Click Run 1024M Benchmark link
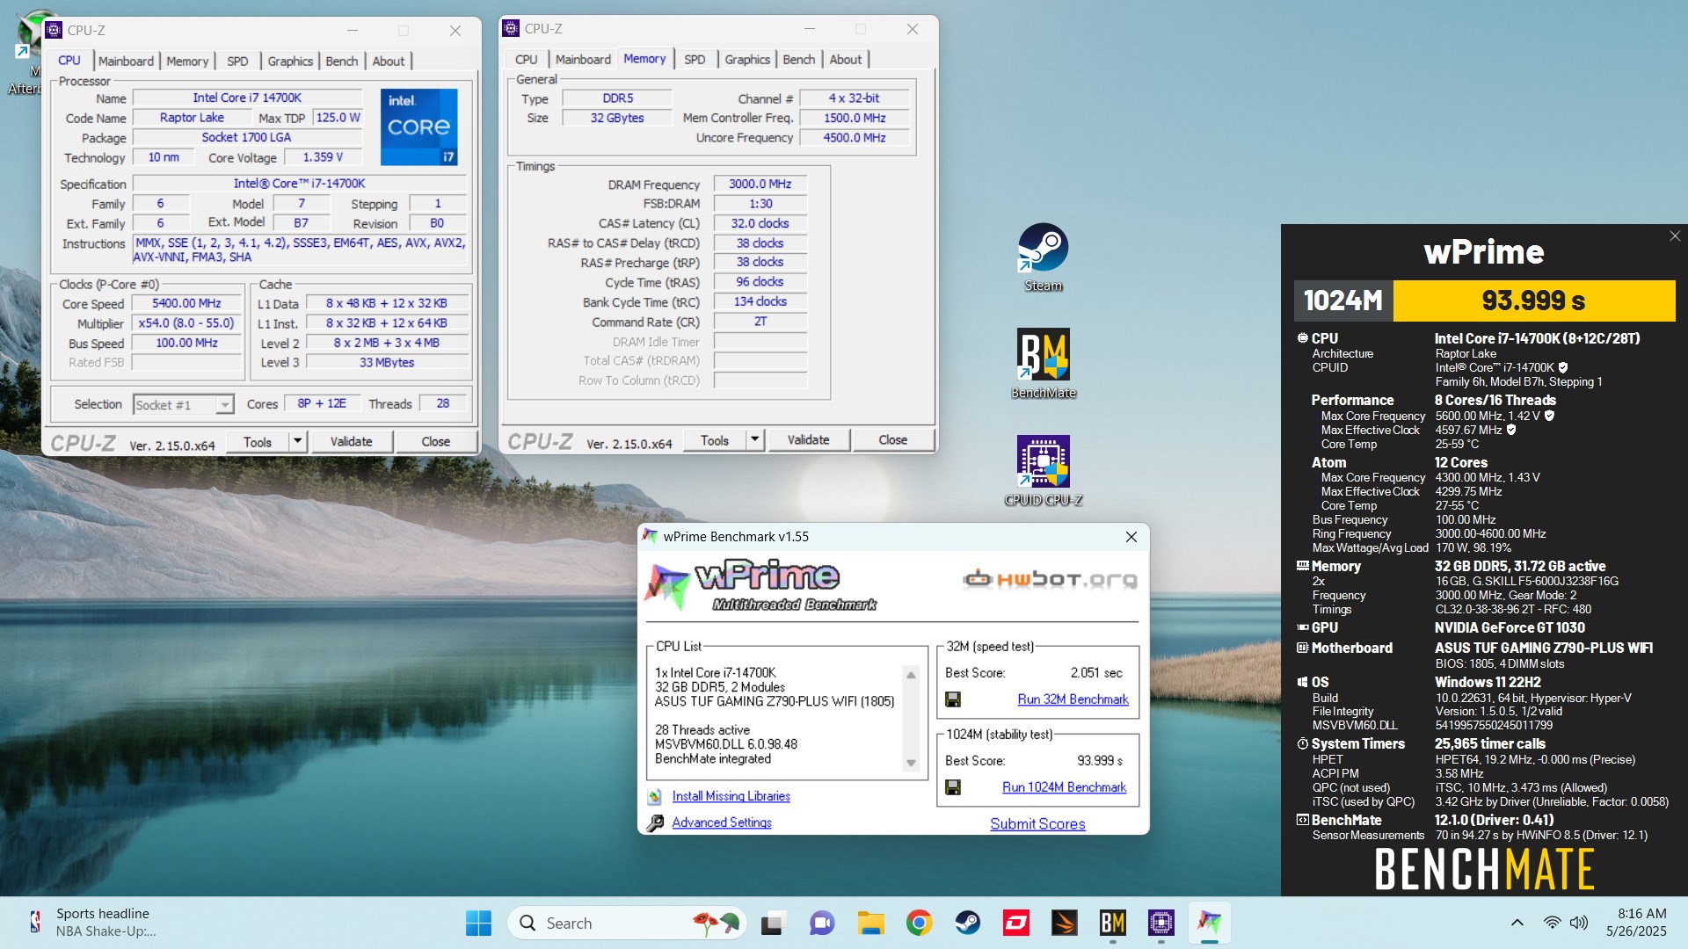Image resolution: width=1688 pixels, height=949 pixels. [x=1064, y=787]
